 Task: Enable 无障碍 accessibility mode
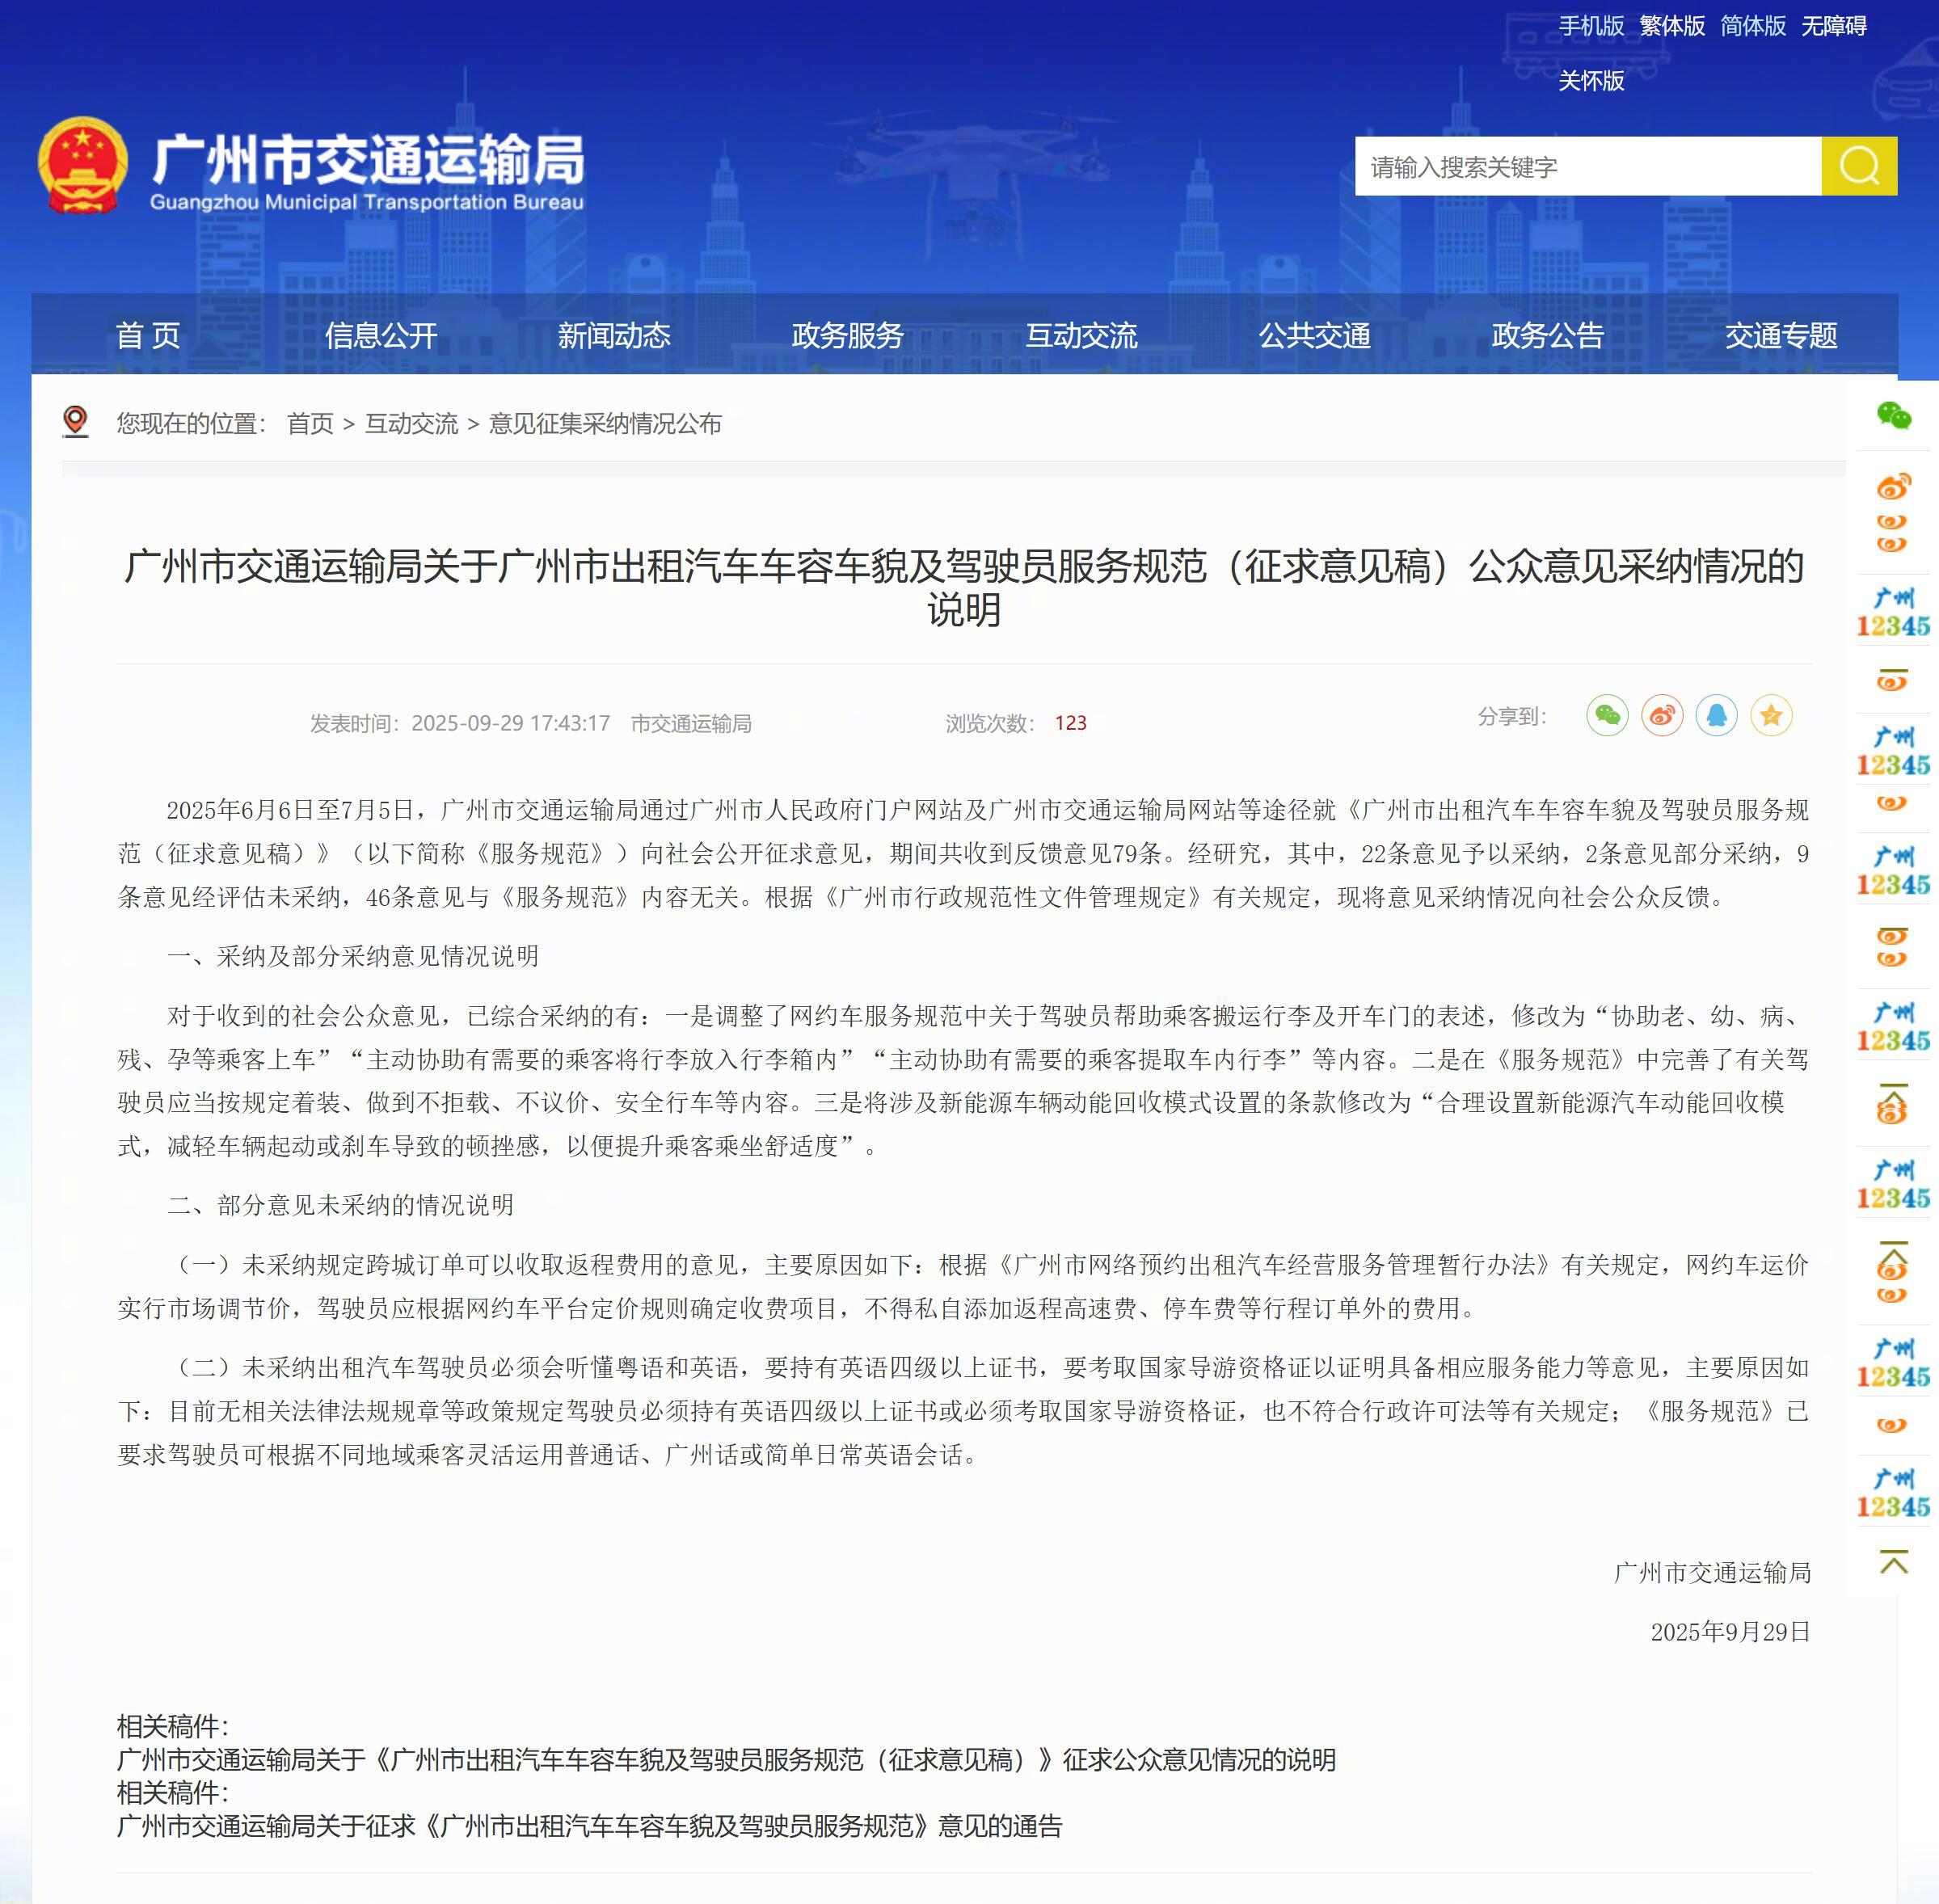[x=1833, y=26]
